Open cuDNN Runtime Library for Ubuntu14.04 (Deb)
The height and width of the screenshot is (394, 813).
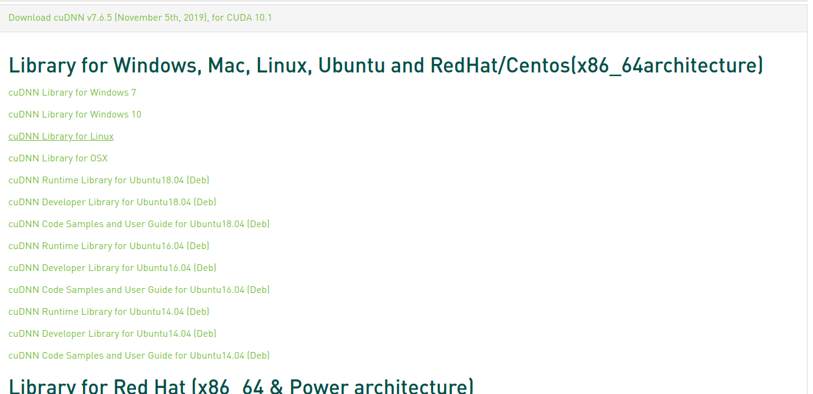coord(109,311)
